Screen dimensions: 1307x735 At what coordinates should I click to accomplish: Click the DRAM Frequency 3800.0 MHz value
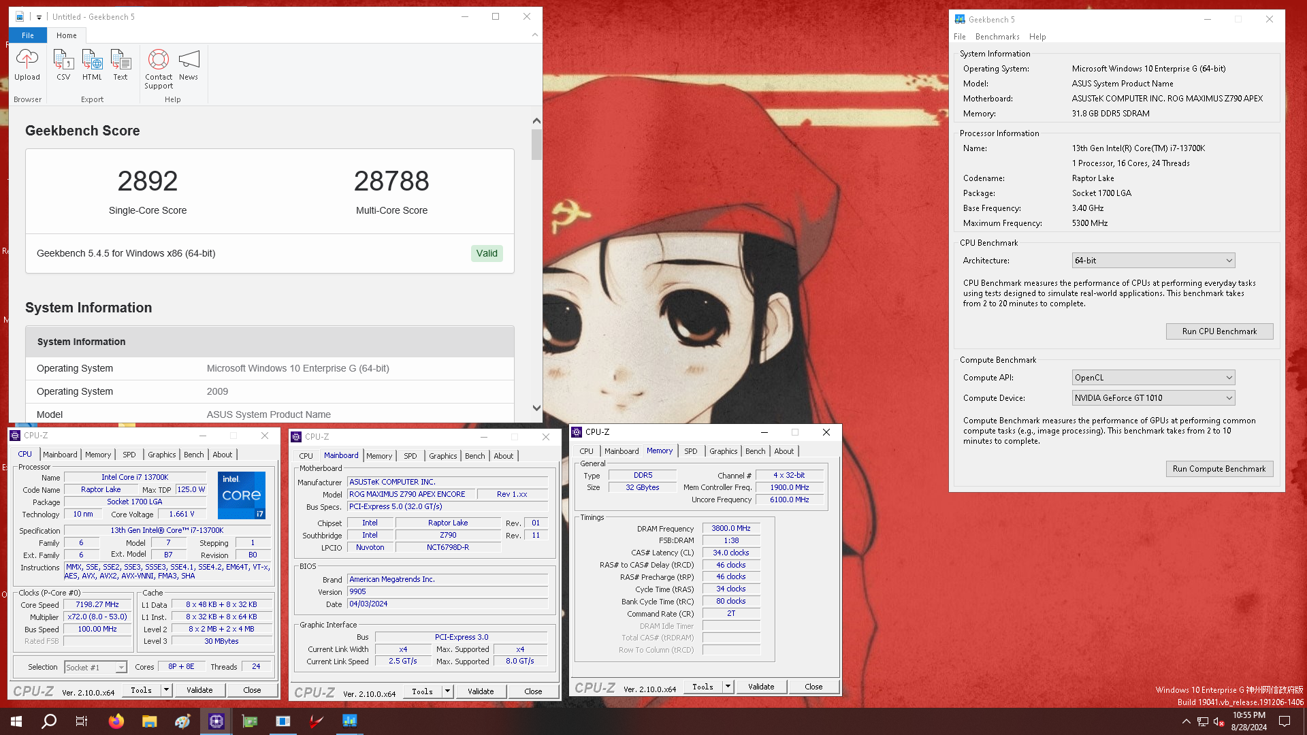point(731,528)
